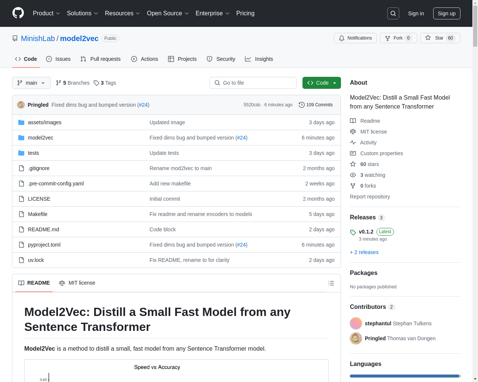Screen dimensions: 478x382
Task: Open the README outline list icon
Action: coord(331,283)
